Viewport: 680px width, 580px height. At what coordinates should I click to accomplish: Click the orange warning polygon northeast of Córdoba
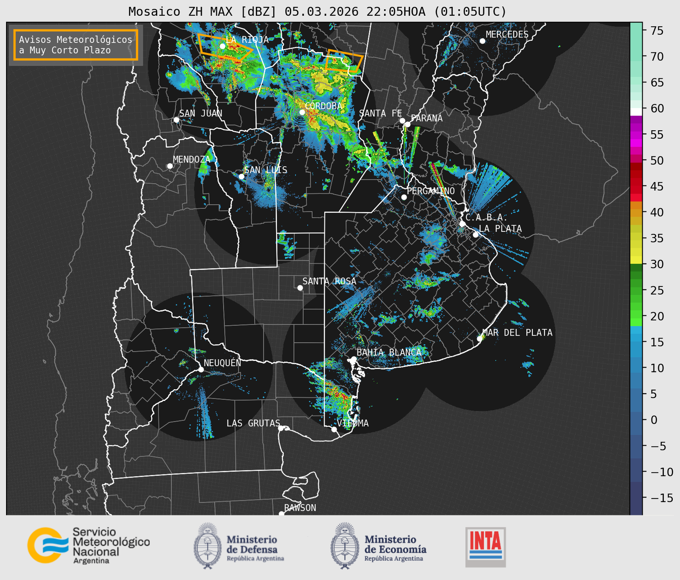[344, 61]
